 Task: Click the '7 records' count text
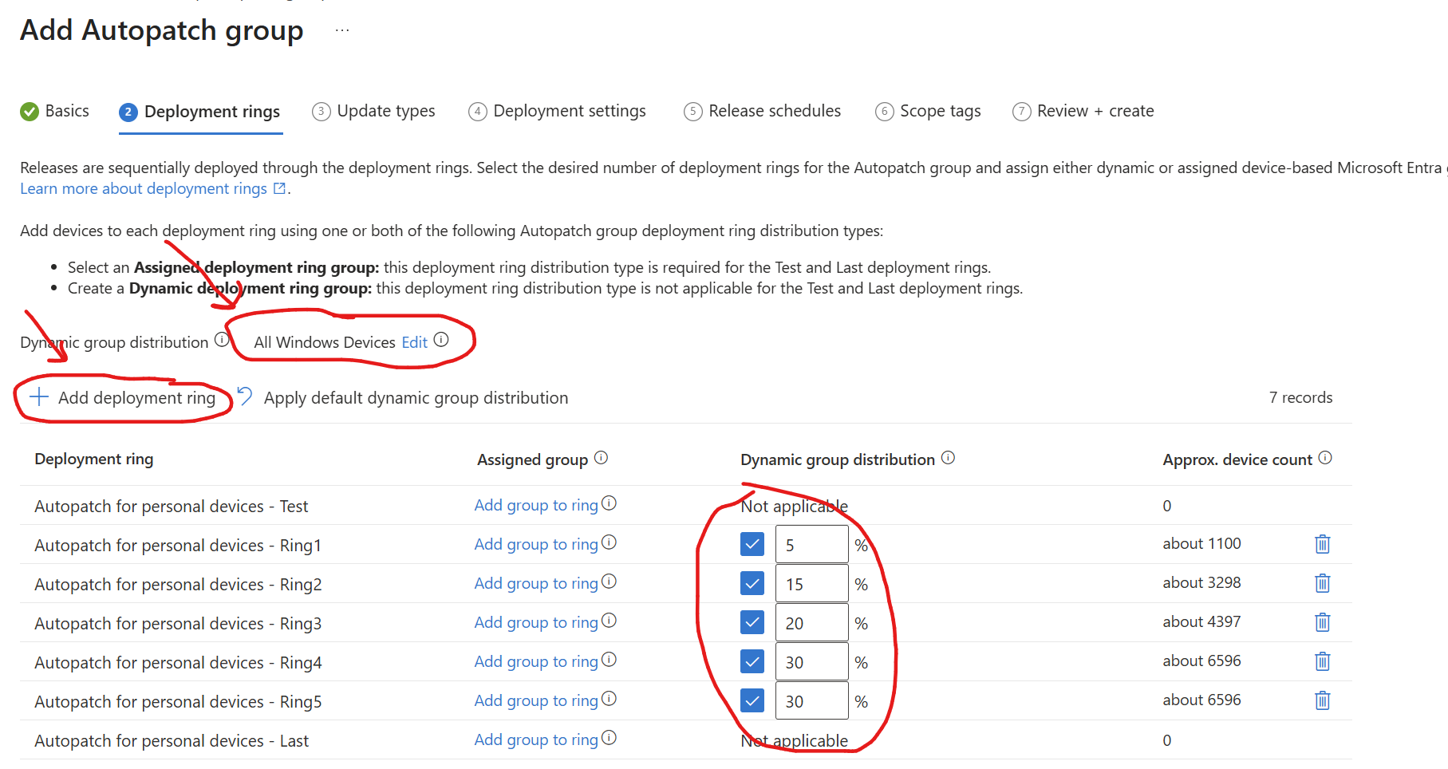(x=1300, y=397)
